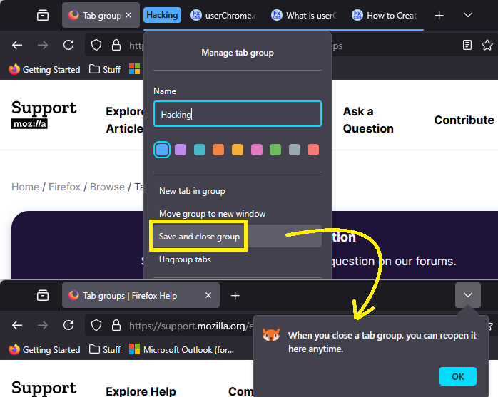
Task: Click Microsoft logo bookmark in top window
Action: point(135,69)
